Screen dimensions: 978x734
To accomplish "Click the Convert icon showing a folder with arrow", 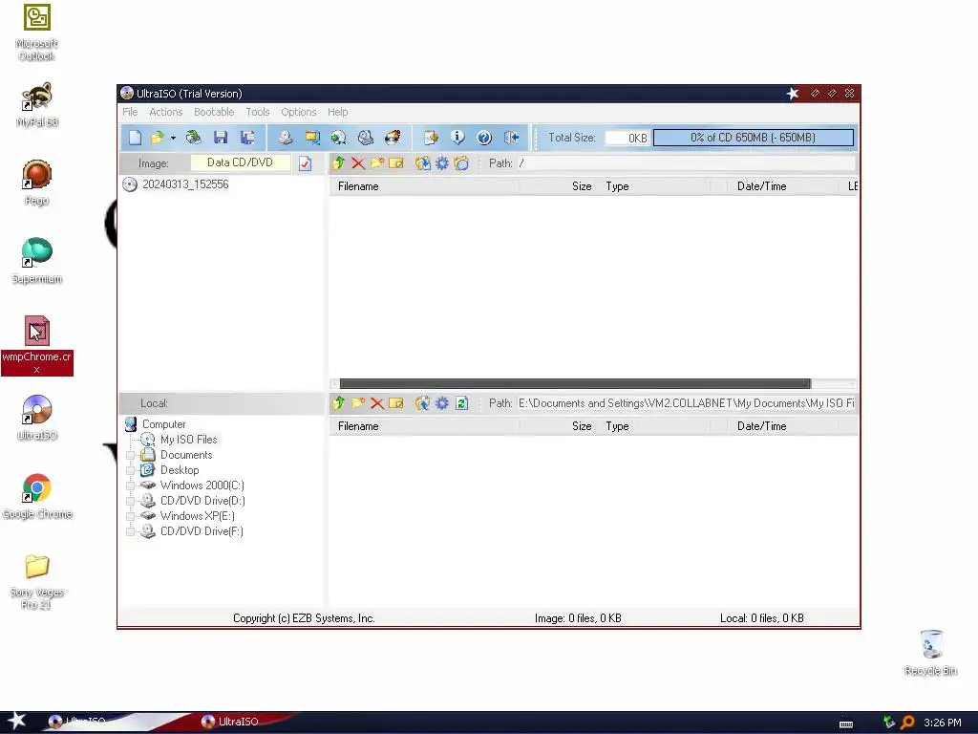I will [312, 138].
